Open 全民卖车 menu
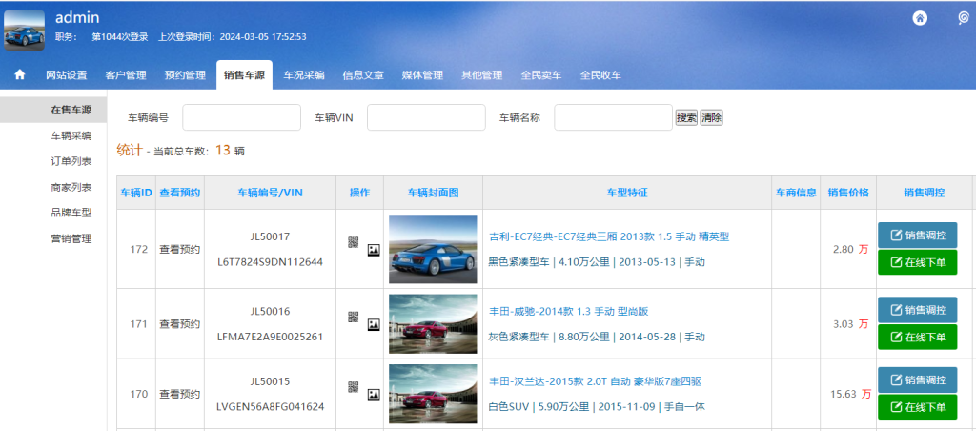 tap(541, 75)
